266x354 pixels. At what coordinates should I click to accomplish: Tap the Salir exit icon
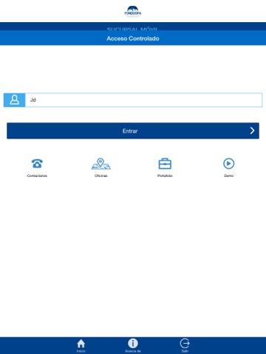pyautogui.click(x=185, y=343)
